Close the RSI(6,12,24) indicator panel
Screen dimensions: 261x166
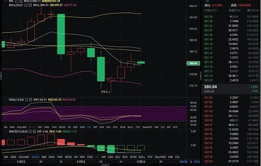(30, 100)
